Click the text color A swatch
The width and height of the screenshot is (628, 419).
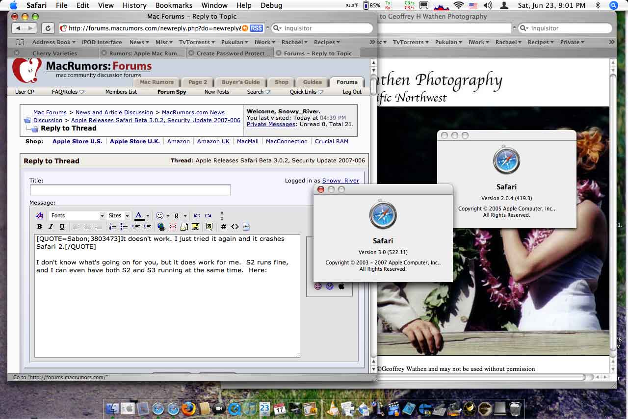(139, 215)
